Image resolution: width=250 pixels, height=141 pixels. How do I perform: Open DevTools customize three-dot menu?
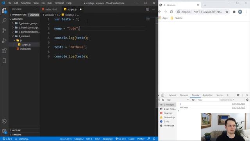point(243,95)
